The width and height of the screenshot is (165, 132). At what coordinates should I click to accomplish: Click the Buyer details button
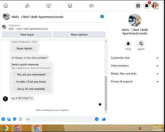pyautogui.click(x=24, y=48)
